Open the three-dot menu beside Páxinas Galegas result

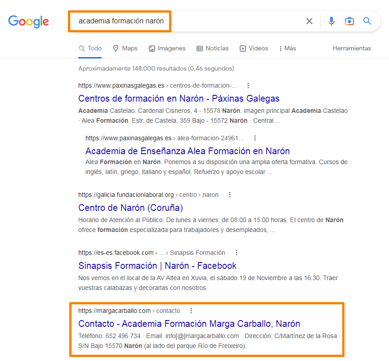pyautogui.click(x=248, y=85)
